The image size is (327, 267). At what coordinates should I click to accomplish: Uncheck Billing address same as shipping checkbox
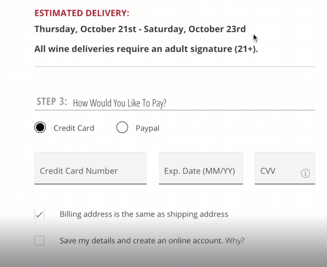coord(39,214)
